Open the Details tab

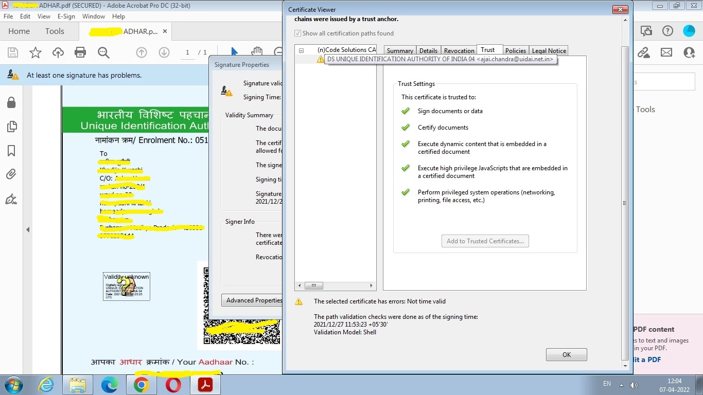click(x=428, y=50)
